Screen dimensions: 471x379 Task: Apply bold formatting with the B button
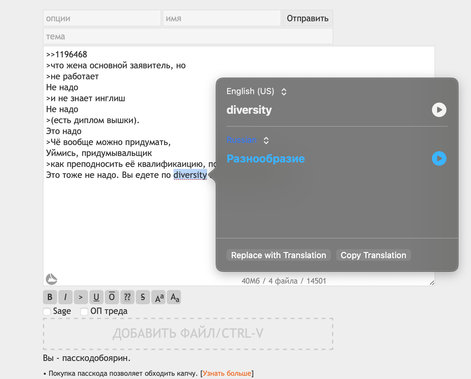50,297
